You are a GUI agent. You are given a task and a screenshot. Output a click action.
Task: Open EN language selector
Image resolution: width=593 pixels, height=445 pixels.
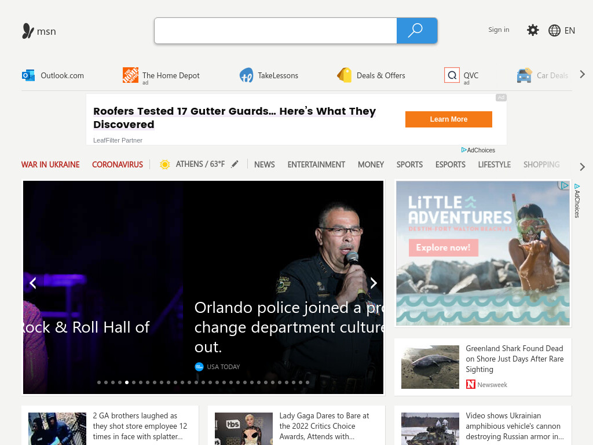570,31
